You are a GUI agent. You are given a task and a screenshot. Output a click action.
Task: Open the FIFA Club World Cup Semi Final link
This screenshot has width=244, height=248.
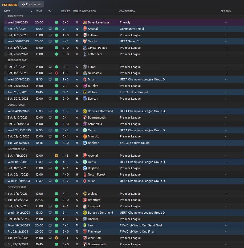[x=141, y=225]
